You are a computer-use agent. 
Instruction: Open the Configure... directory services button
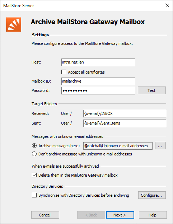click(x=152, y=195)
